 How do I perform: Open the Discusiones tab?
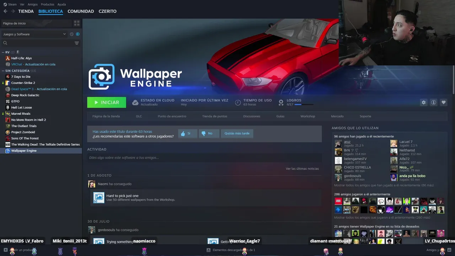coord(252,116)
